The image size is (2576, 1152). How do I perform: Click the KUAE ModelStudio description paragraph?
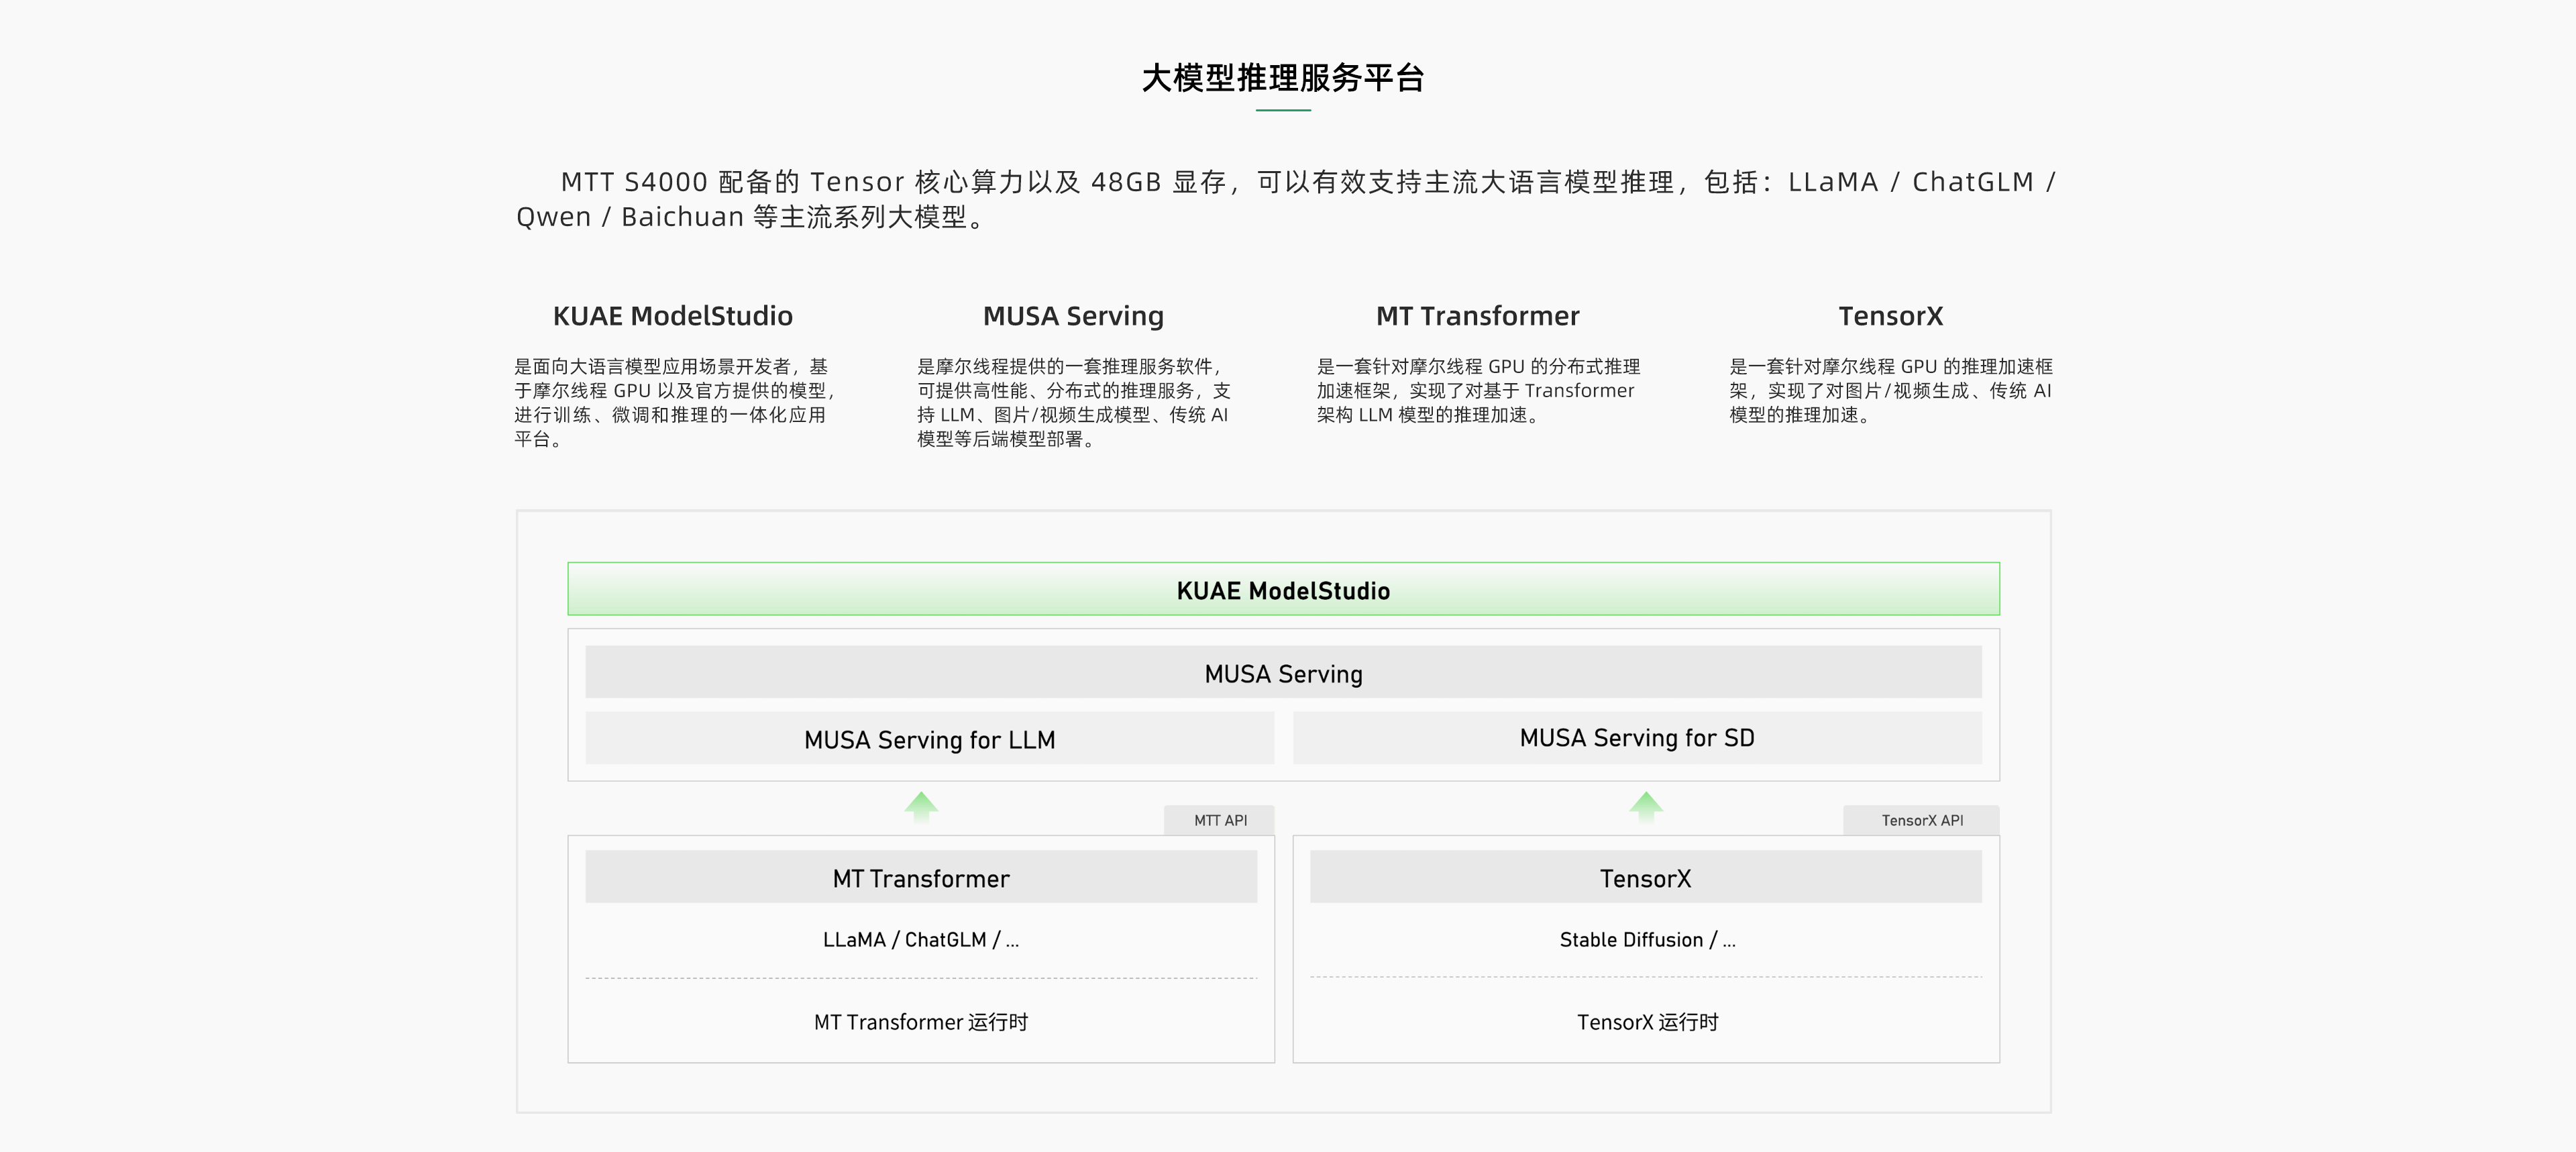(675, 402)
